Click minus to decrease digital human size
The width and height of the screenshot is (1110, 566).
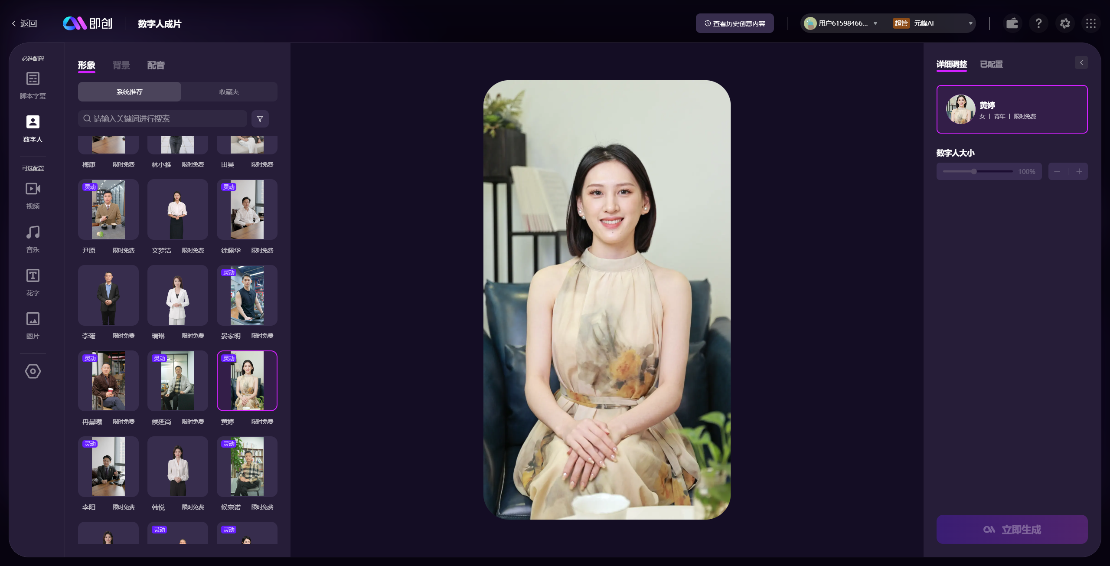pyautogui.click(x=1057, y=172)
